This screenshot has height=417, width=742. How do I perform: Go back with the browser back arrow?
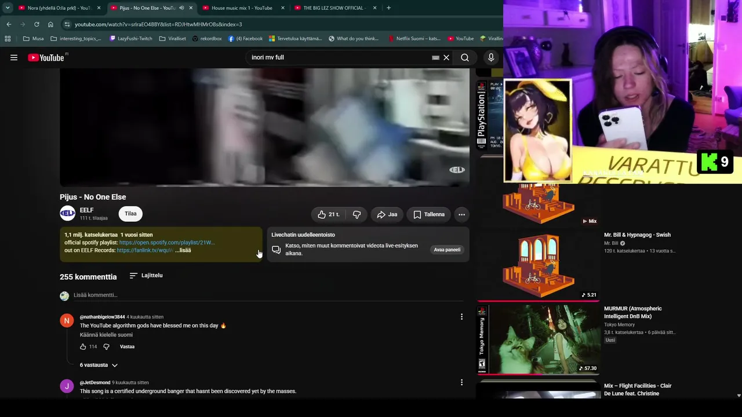pyautogui.click(x=9, y=24)
